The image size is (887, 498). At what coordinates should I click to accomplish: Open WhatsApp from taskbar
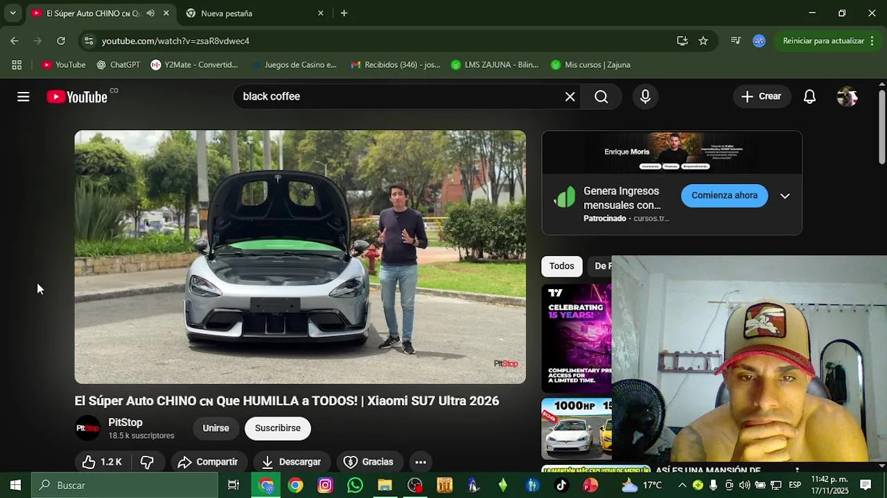(355, 486)
